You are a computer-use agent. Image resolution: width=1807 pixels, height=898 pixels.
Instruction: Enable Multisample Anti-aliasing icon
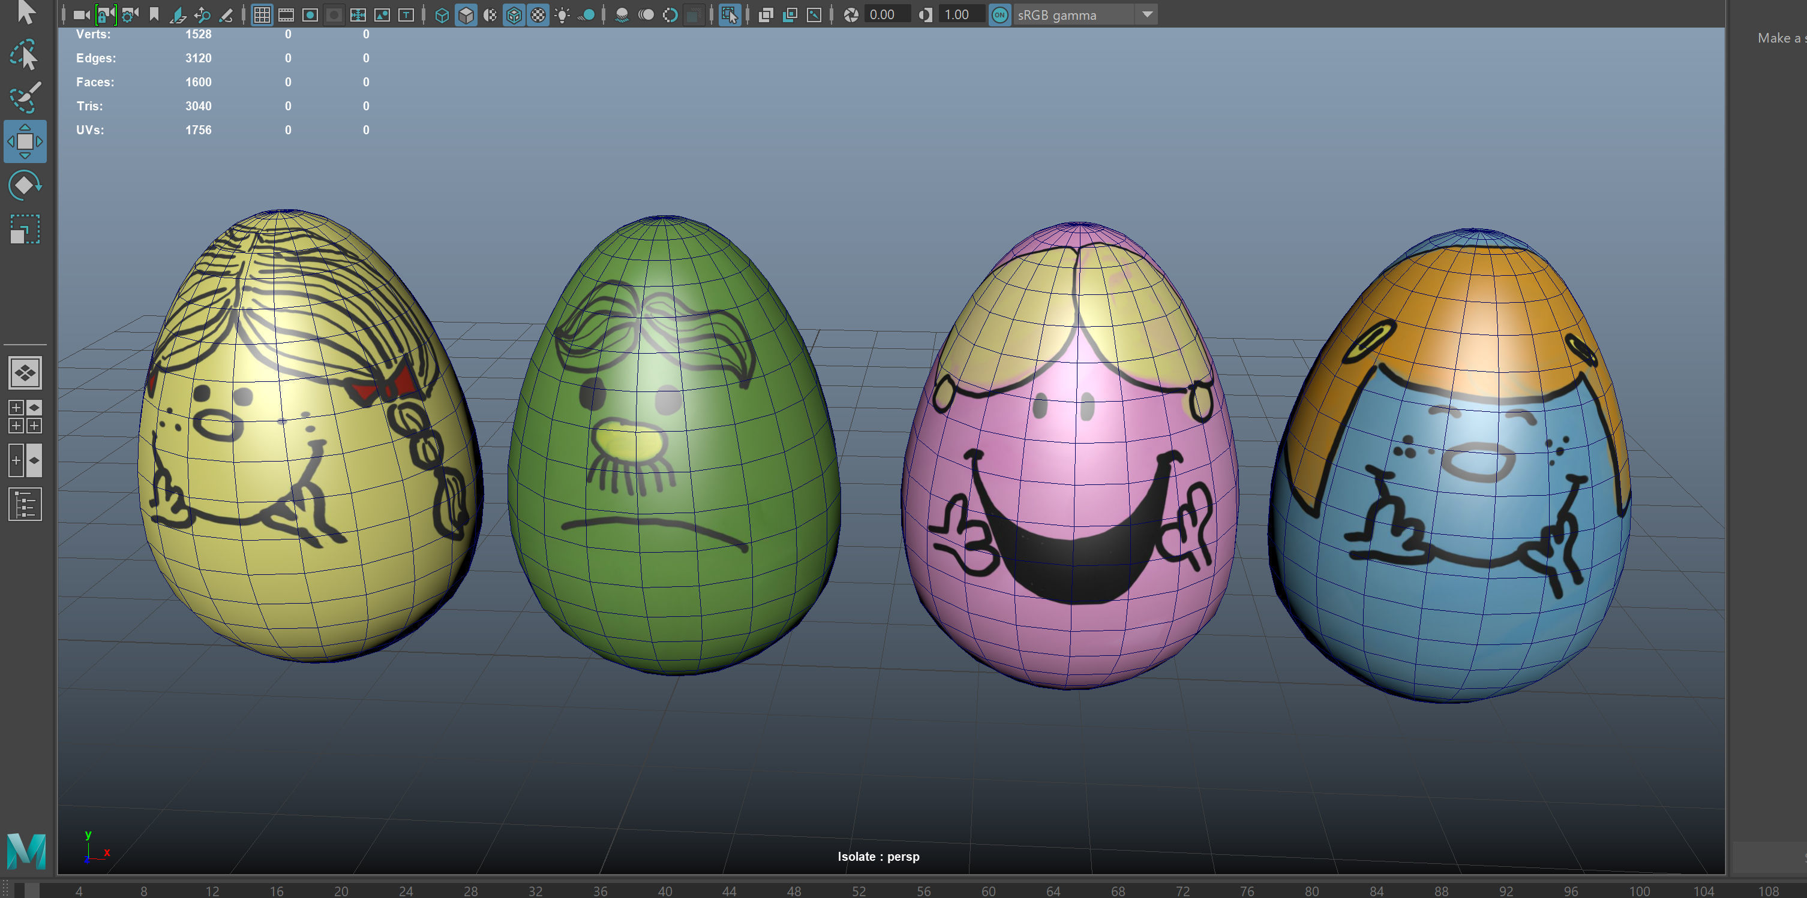coord(670,15)
